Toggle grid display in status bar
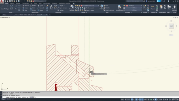The image size is (179, 101). coord(126,100)
